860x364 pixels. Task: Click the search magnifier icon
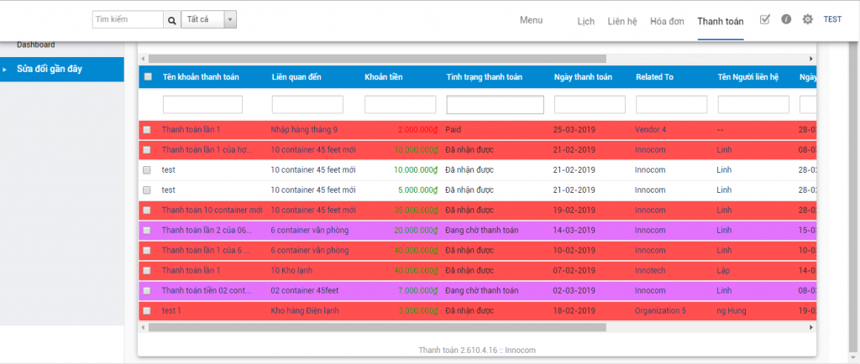click(171, 20)
